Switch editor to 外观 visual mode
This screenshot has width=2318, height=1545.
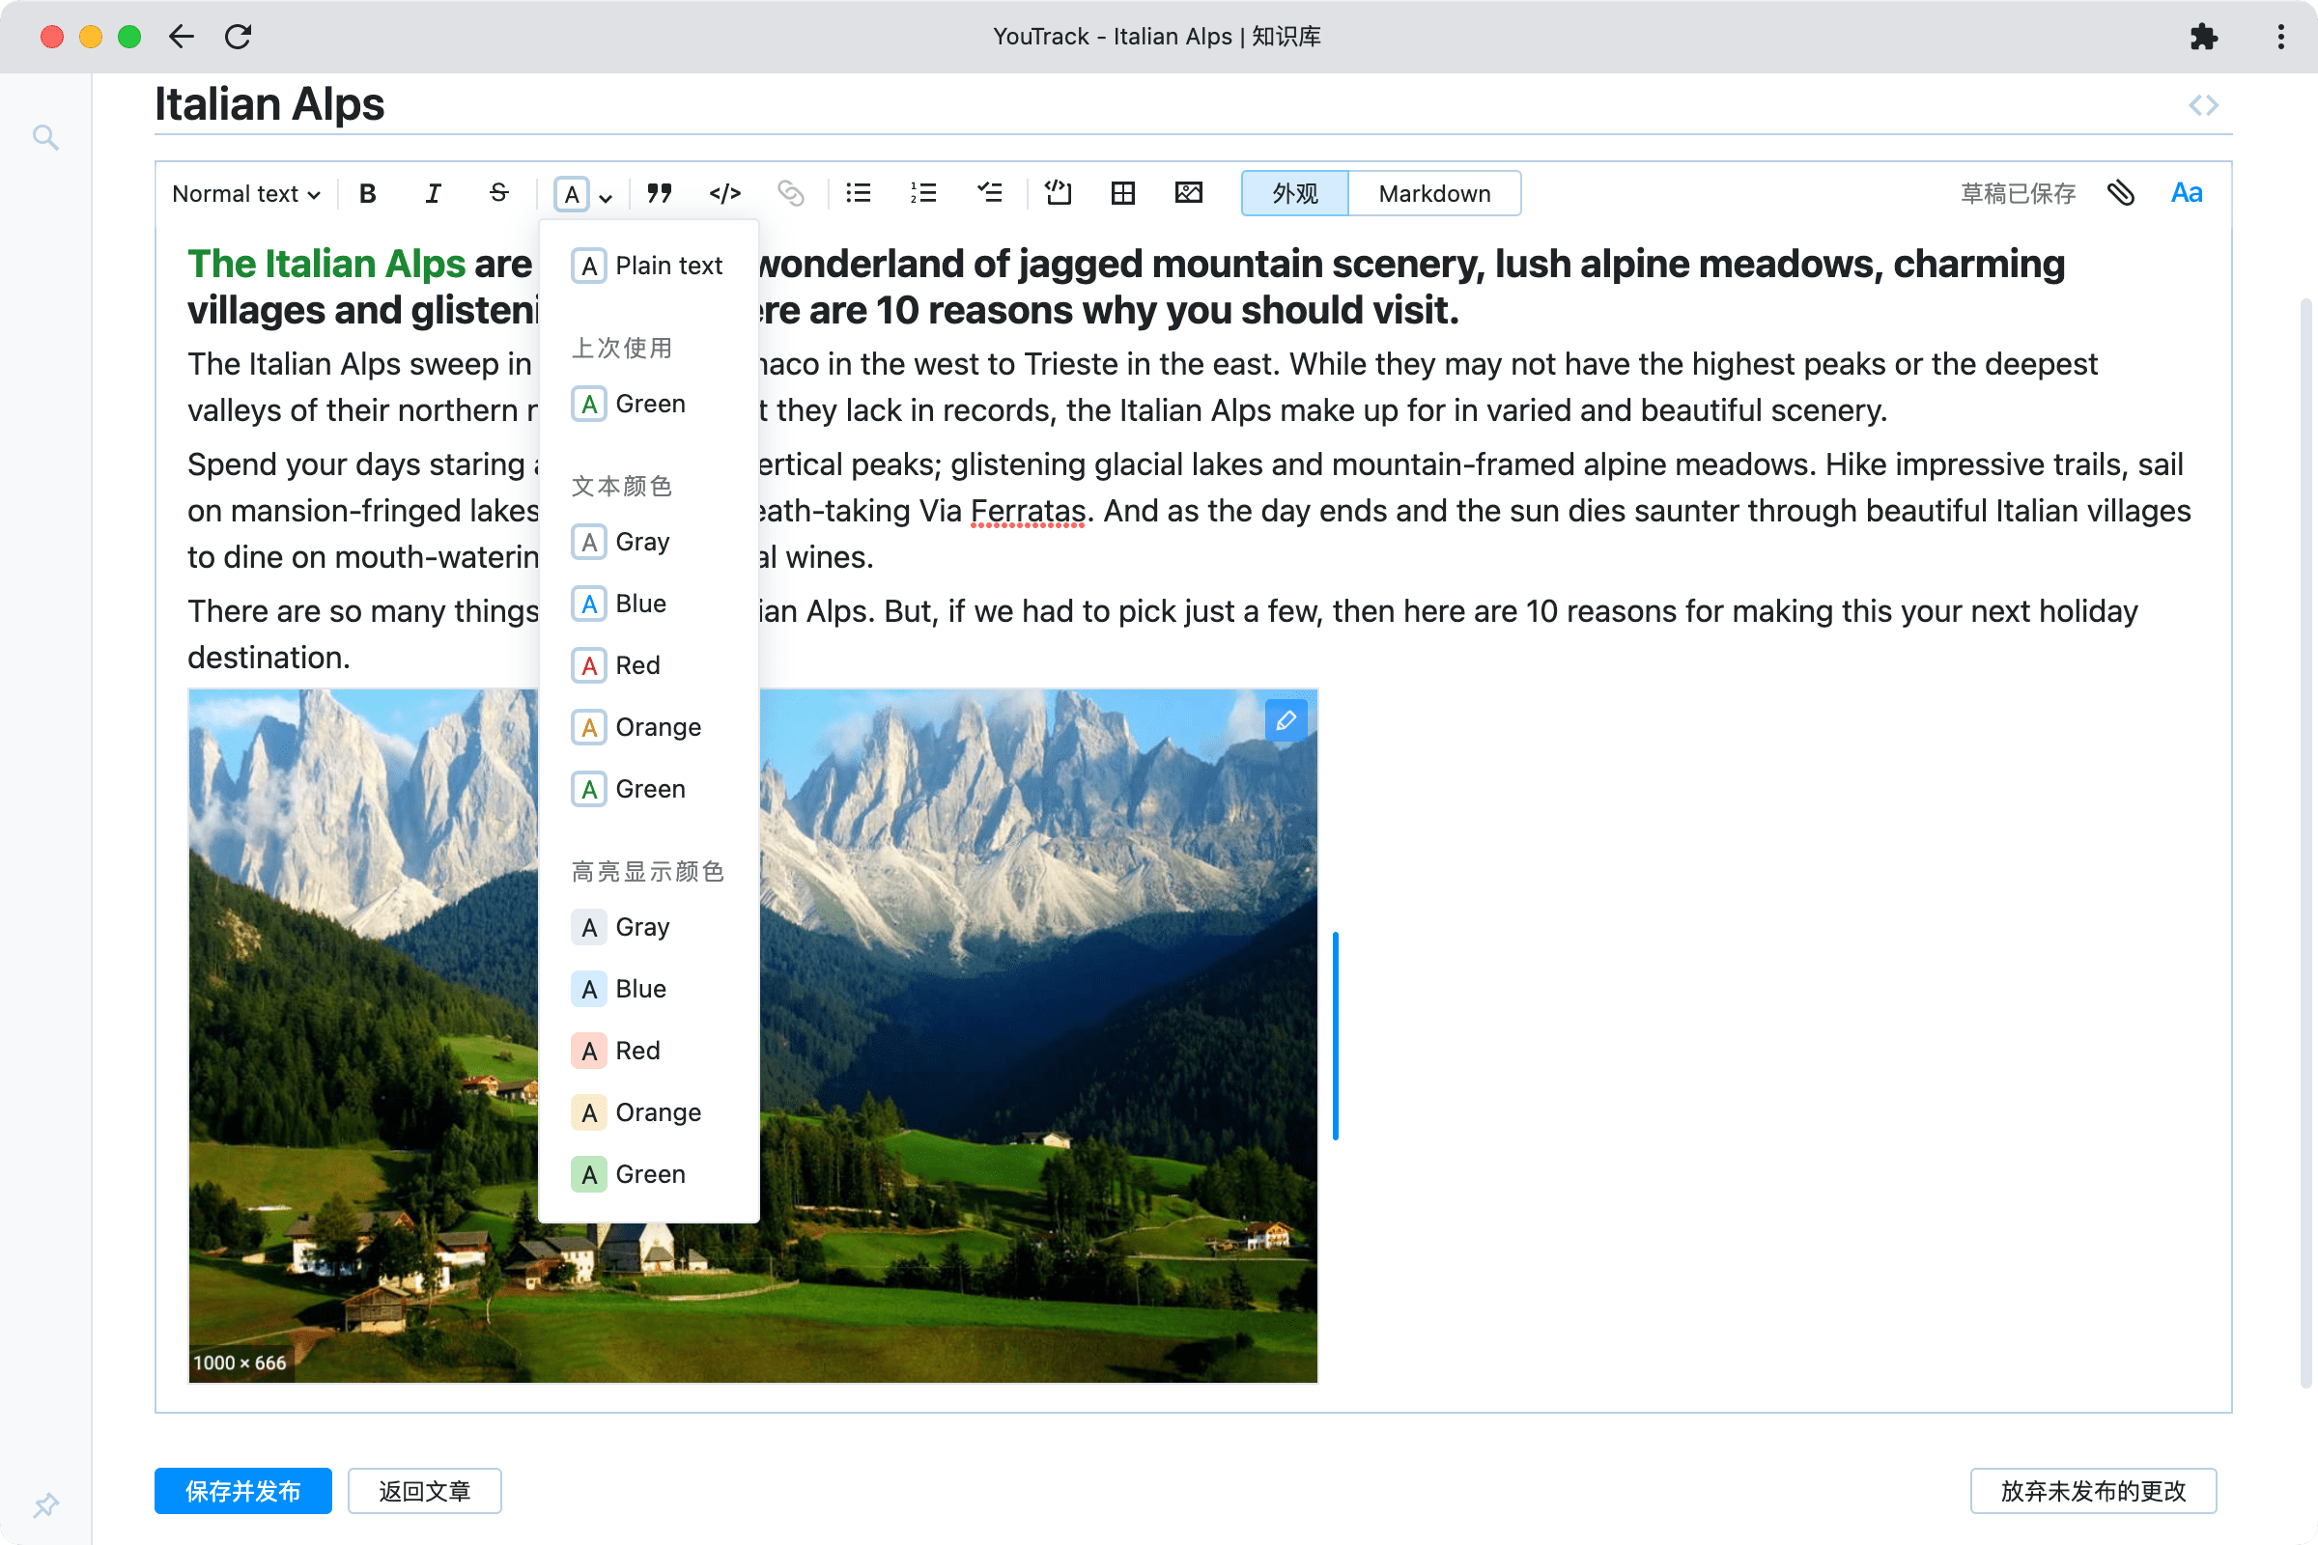click(x=1294, y=193)
